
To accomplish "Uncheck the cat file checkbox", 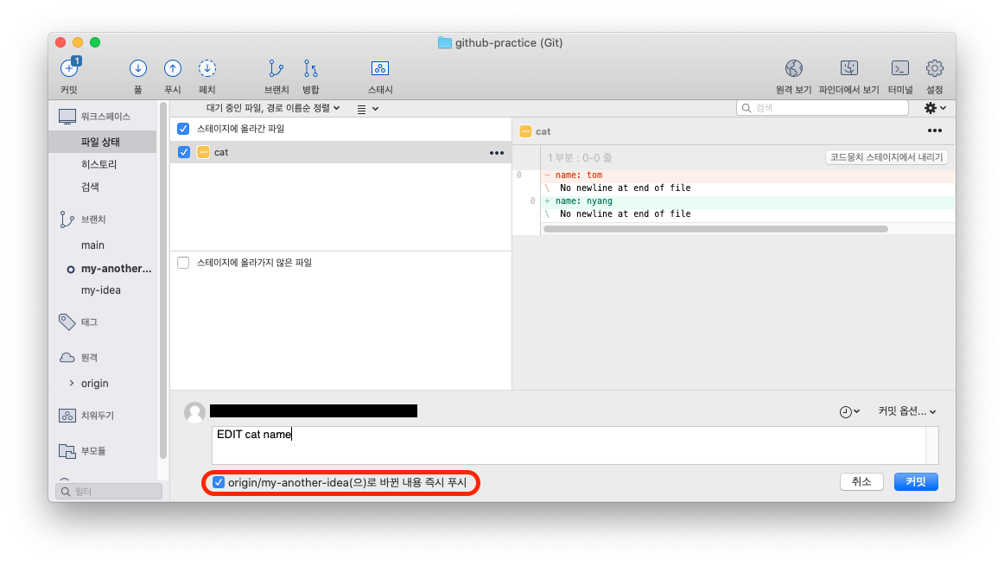I will click(x=184, y=152).
